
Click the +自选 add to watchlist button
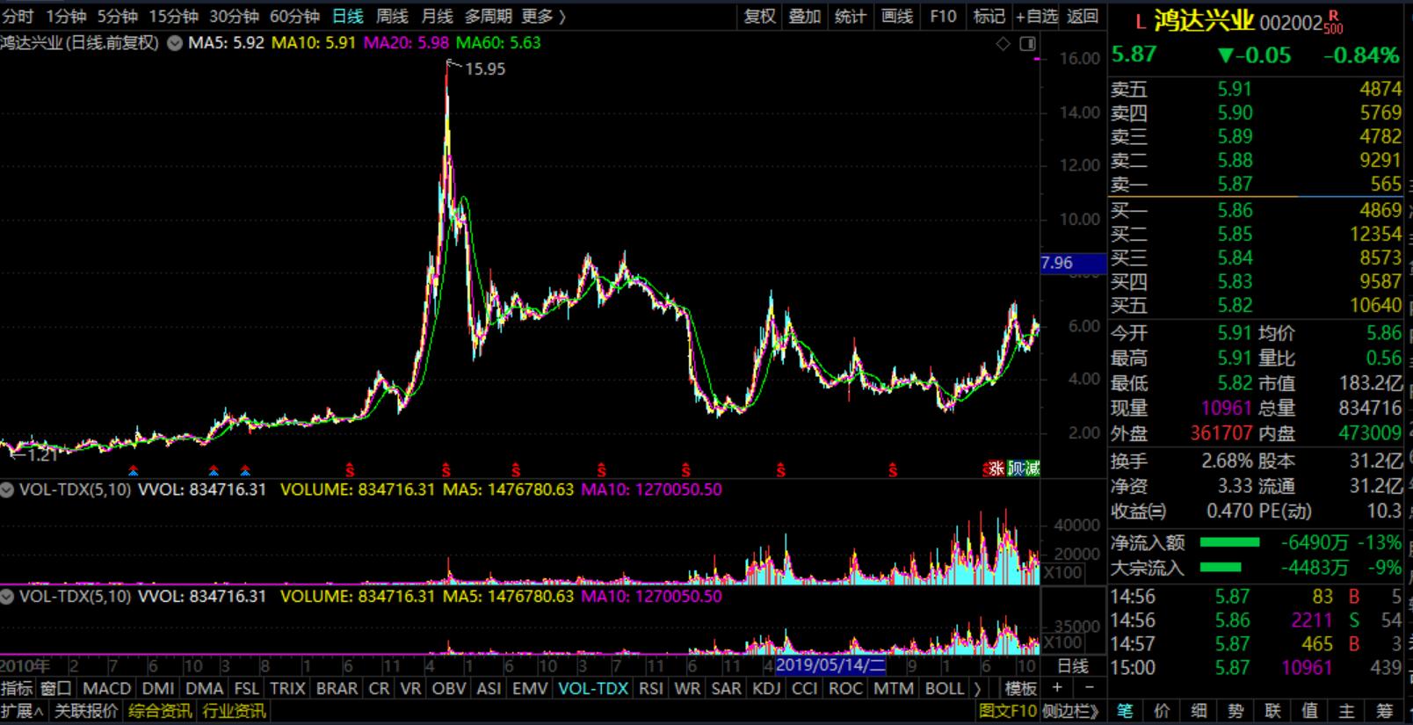pos(1037,17)
